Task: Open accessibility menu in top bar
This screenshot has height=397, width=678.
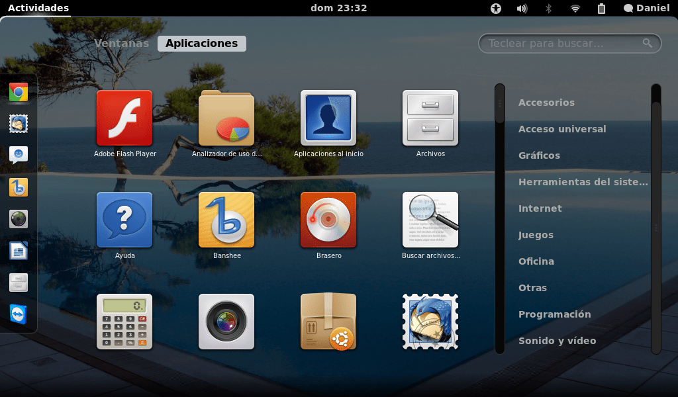Action: click(x=496, y=8)
